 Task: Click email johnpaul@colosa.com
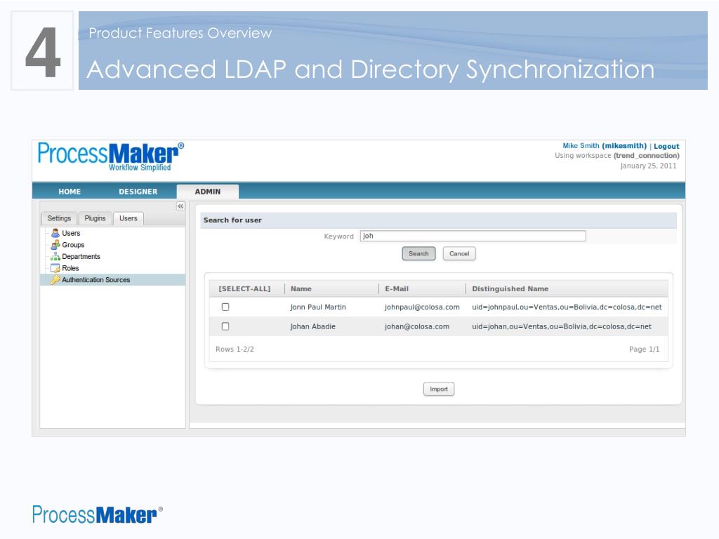[422, 307]
